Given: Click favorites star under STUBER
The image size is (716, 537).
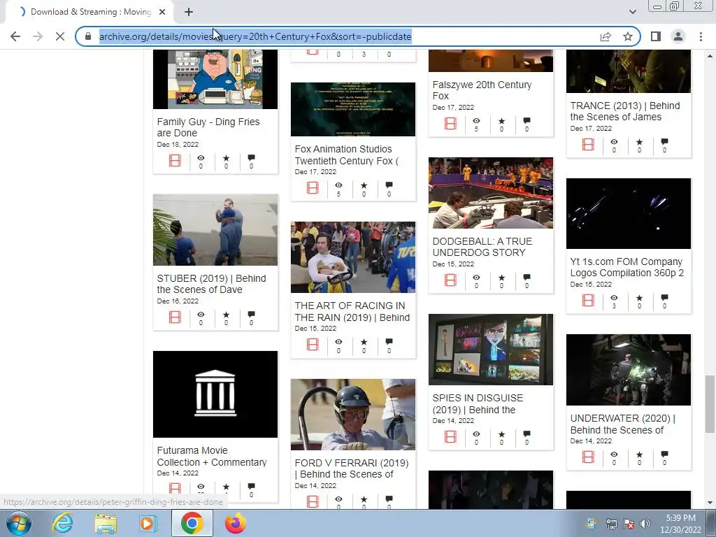Looking at the screenshot, I should (226, 315).
